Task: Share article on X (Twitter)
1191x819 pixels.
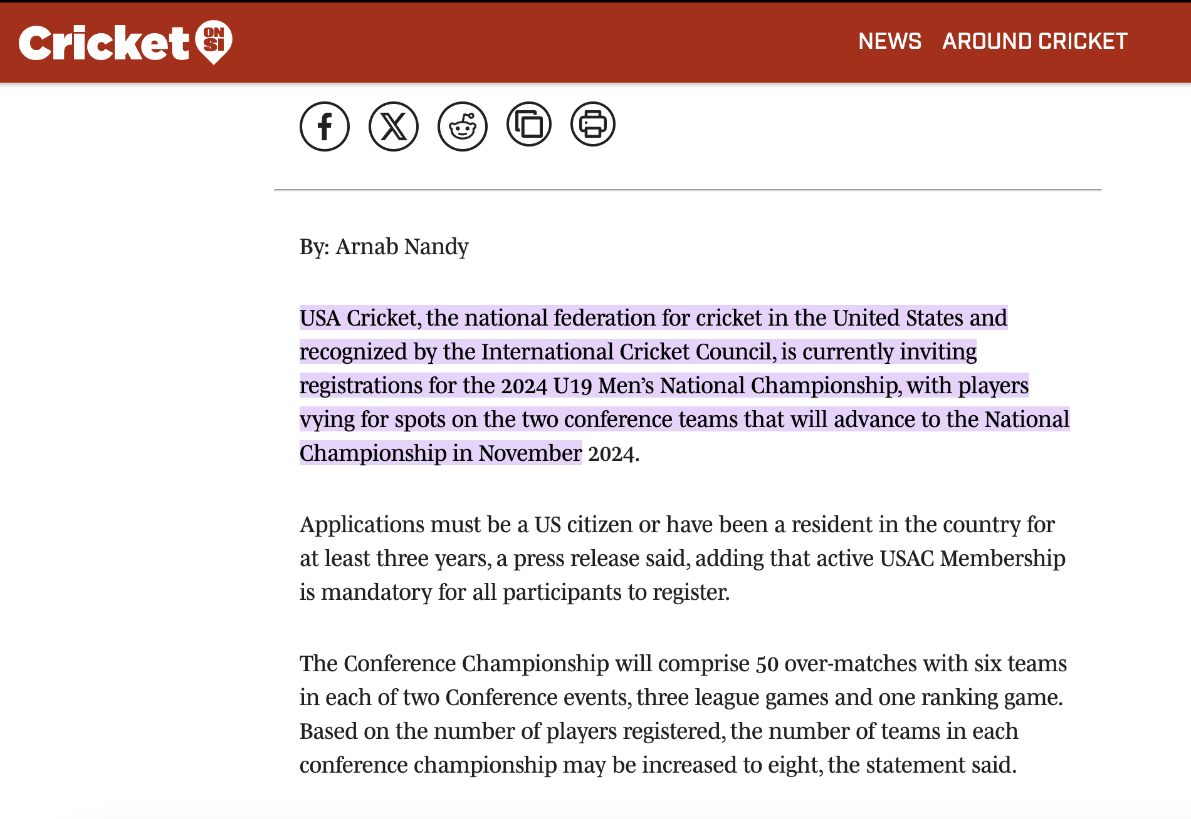Action: click(394, 126)
